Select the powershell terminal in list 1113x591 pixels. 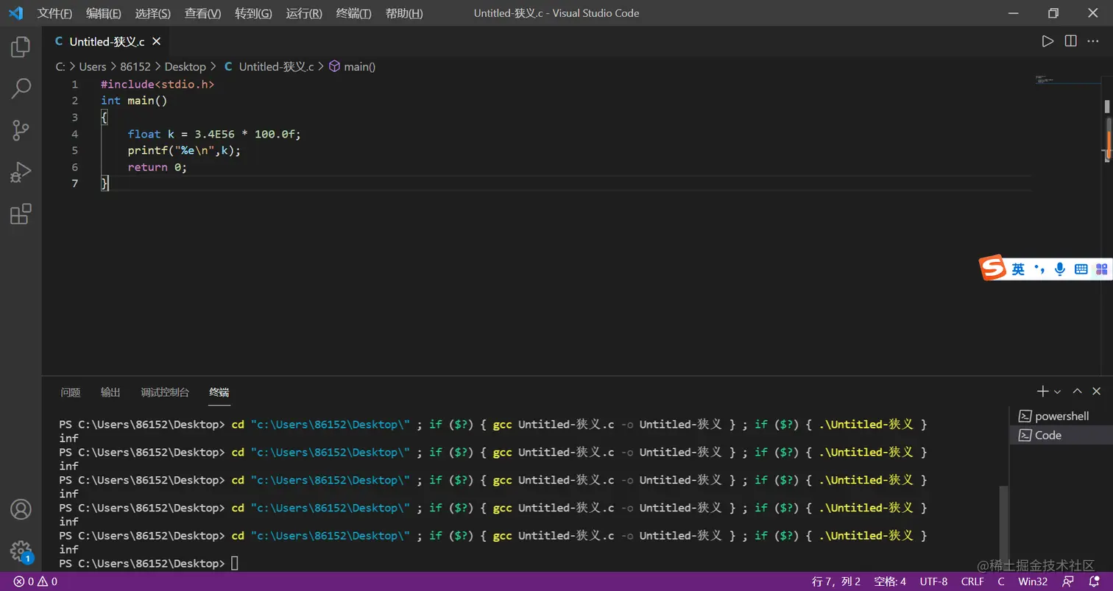pyautogui.click(x=1061, y=416)
